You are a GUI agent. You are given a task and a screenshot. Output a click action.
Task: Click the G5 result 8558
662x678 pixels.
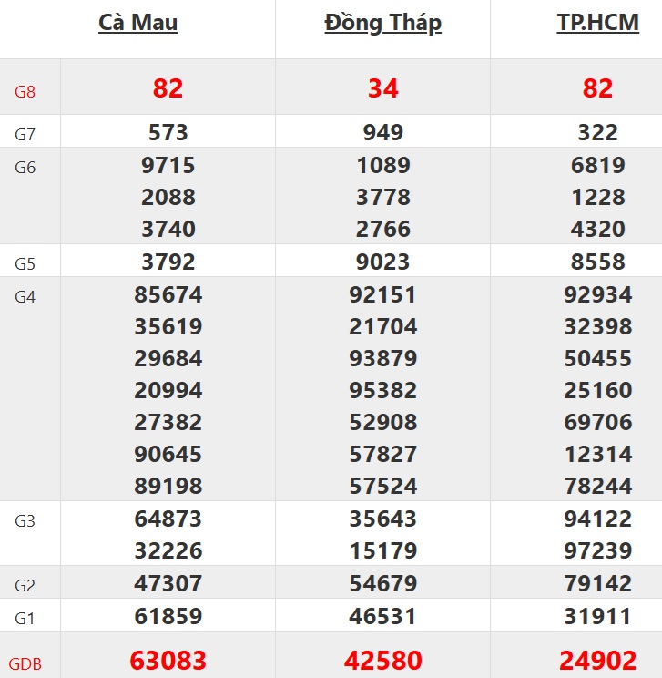(597, 262)
